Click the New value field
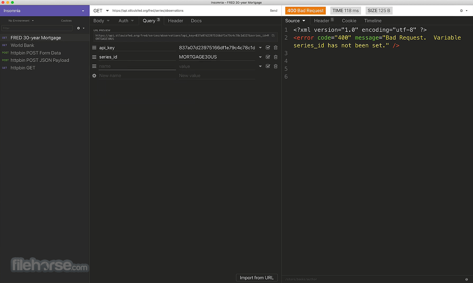Screen dimensions: 473x283 pyautogui.click(x=217, y=76)
